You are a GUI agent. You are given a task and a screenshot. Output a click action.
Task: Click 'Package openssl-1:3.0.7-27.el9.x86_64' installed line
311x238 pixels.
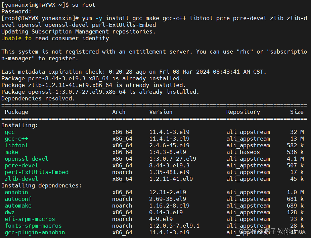coord(100,92)
